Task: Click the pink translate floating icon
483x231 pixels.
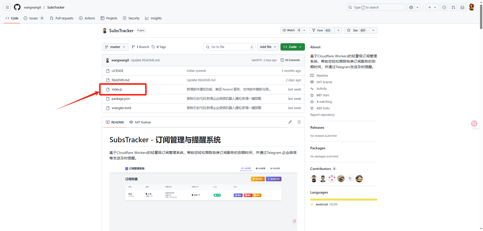Action: point(474,123)
